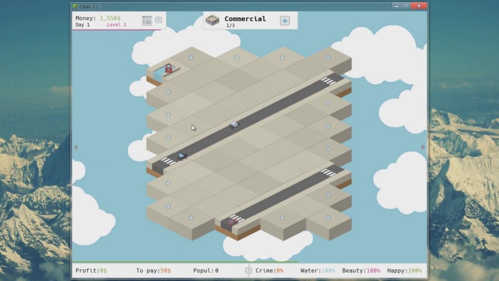Click the Happy percentage indicator

404,270
